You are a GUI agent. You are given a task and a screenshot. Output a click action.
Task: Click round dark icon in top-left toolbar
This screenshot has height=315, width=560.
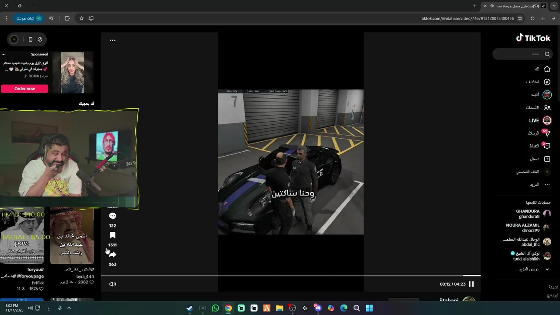pyautogui.click(x=14, y=39)
